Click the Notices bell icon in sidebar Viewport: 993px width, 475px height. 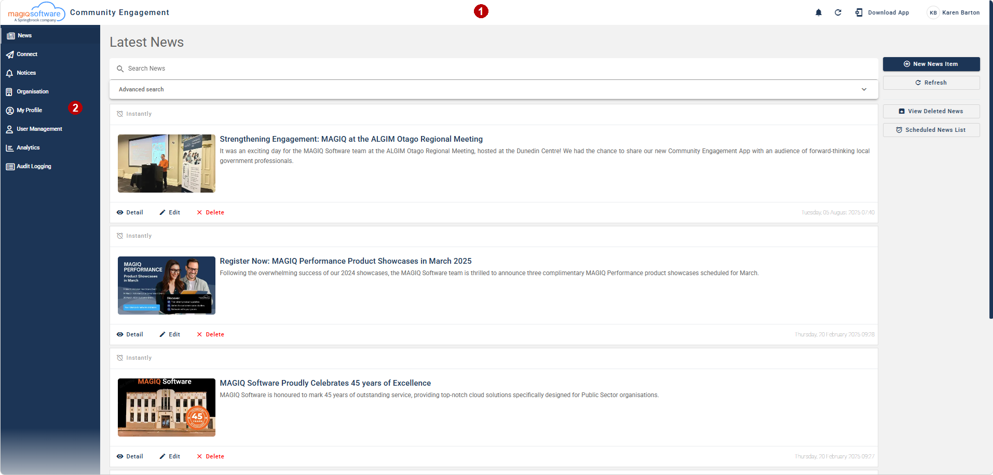(x=9, y=73)
